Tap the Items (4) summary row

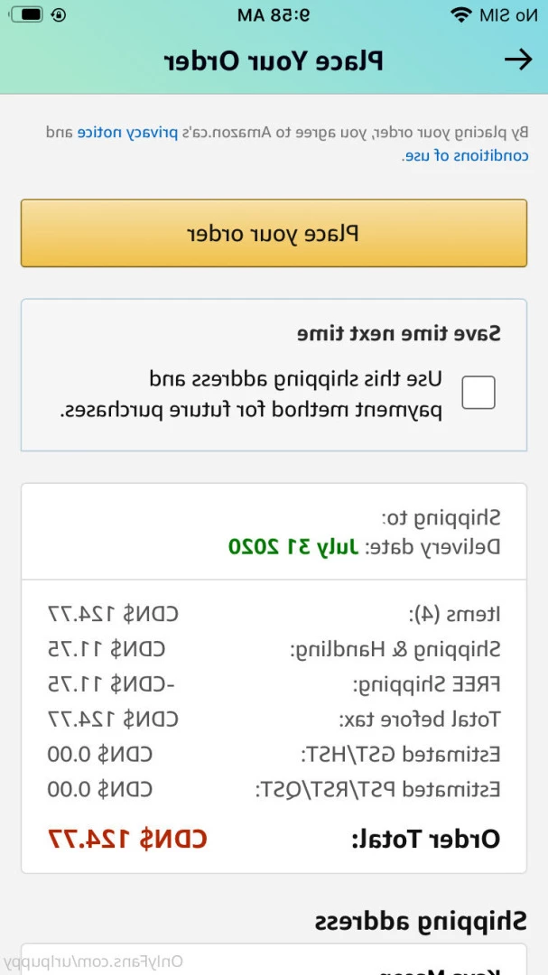[x=274, y=615]
